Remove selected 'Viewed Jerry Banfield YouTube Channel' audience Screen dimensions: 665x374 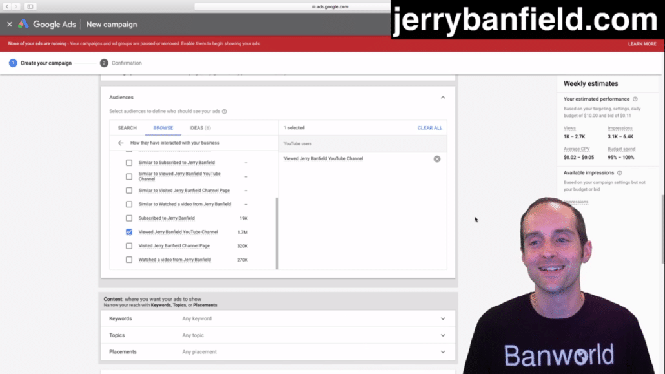(437, 159)
